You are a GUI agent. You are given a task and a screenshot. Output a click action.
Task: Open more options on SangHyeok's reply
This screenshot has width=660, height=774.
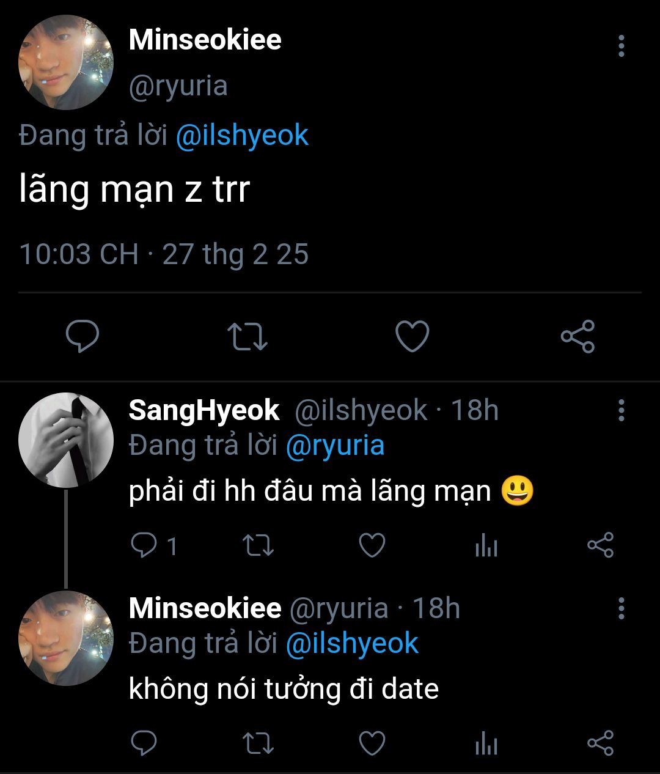click(621, 410)
